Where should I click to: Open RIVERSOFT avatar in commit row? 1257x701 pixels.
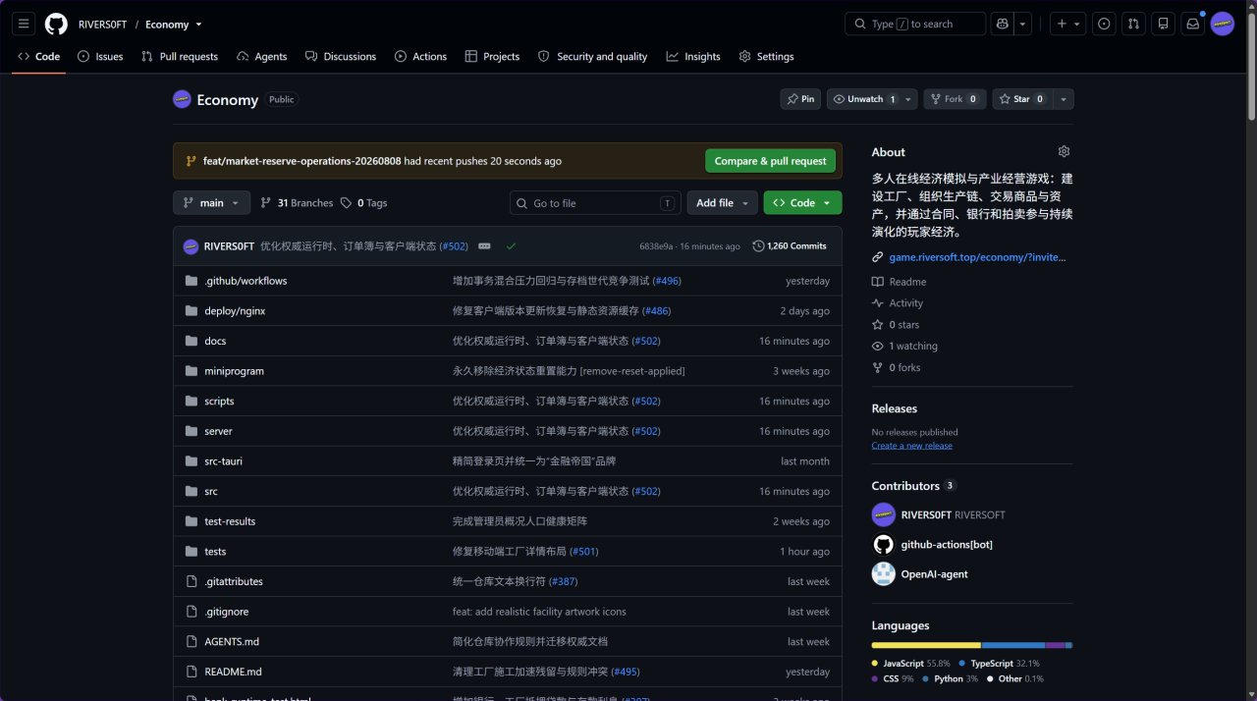coord(191,246)
